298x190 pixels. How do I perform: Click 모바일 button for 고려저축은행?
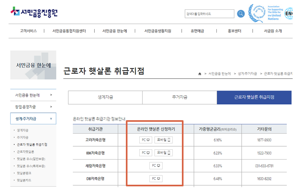[164, 140]
